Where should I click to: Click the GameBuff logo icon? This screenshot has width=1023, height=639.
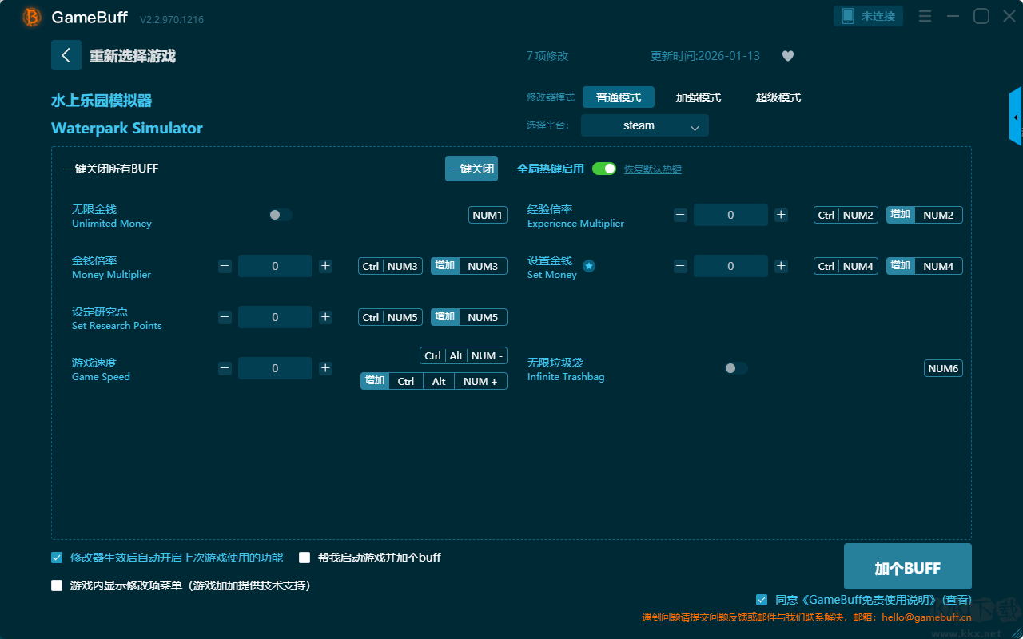click(x=32, y=17)
